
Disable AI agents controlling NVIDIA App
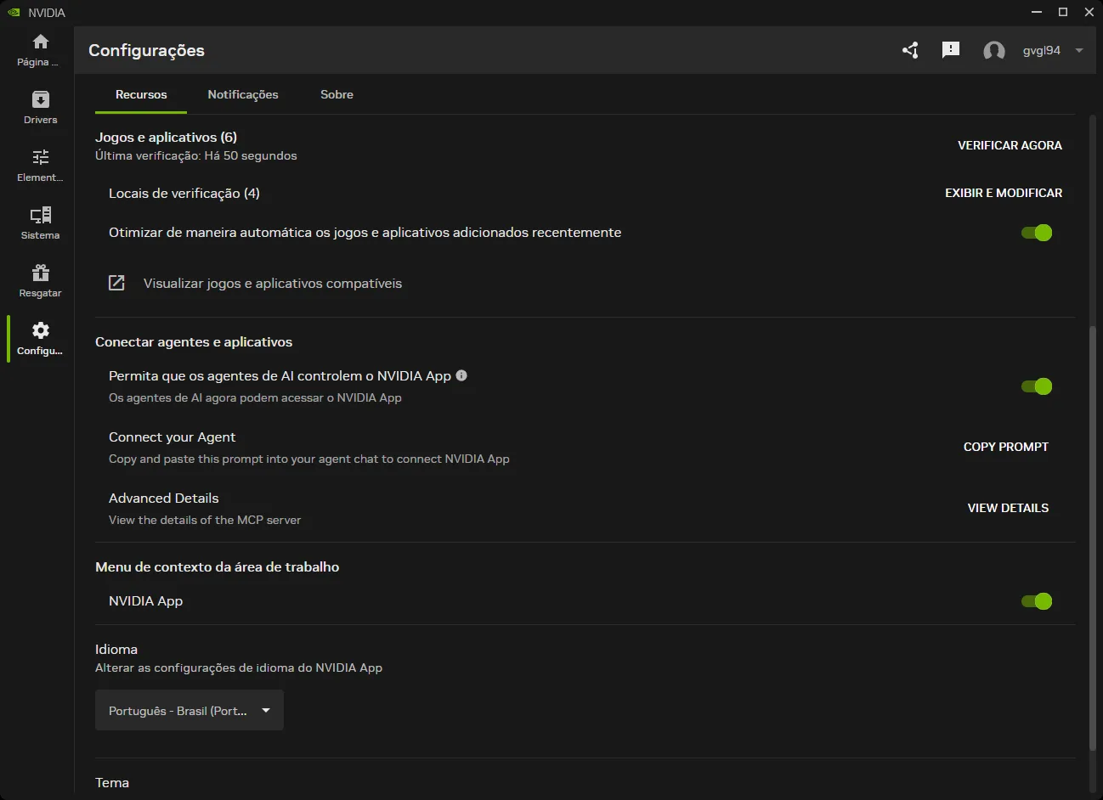tap(1037, 386)
